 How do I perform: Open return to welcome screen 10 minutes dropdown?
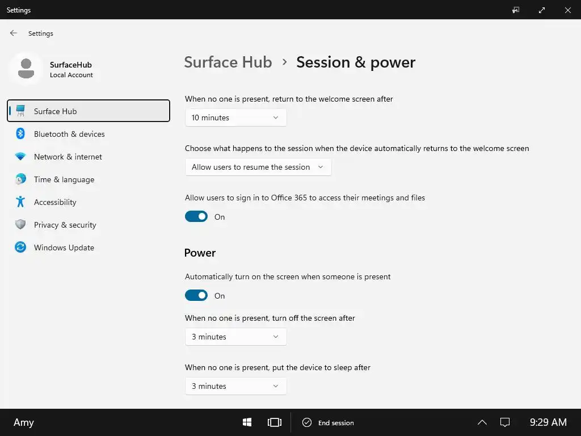click(x=235, y=118)
